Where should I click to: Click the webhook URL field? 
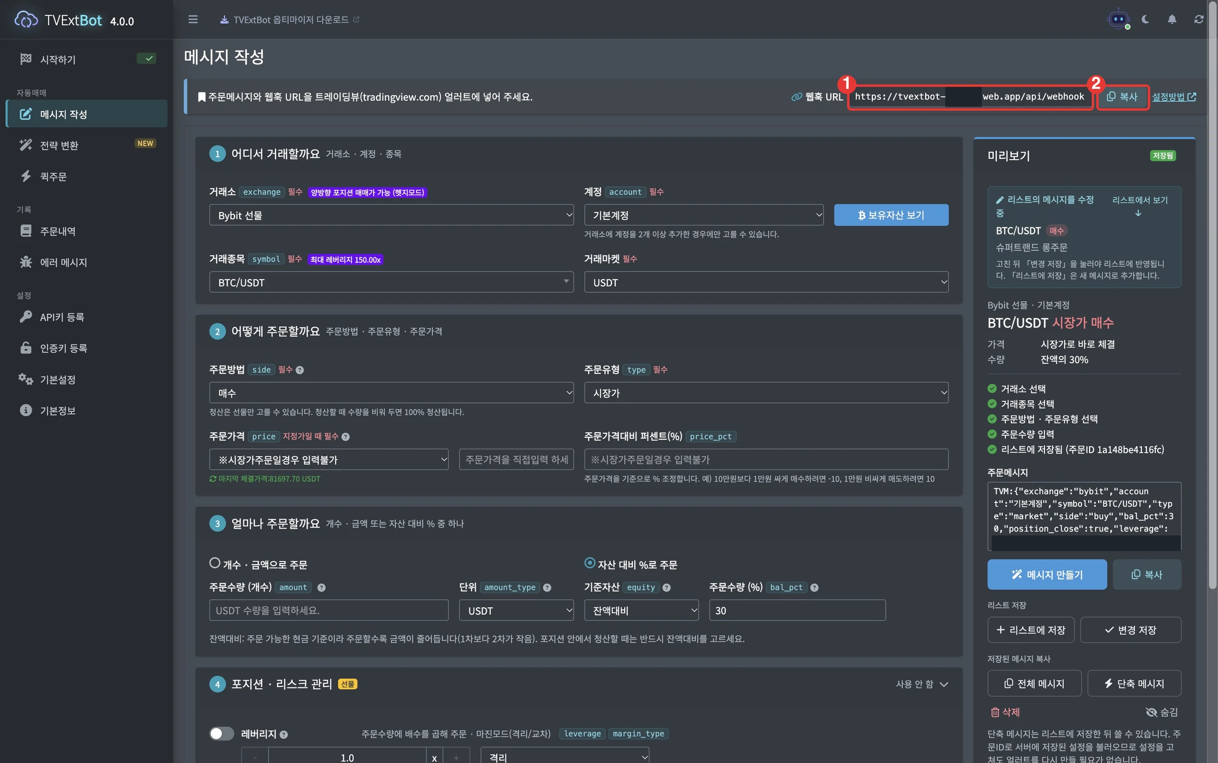(x=969, y=97)
